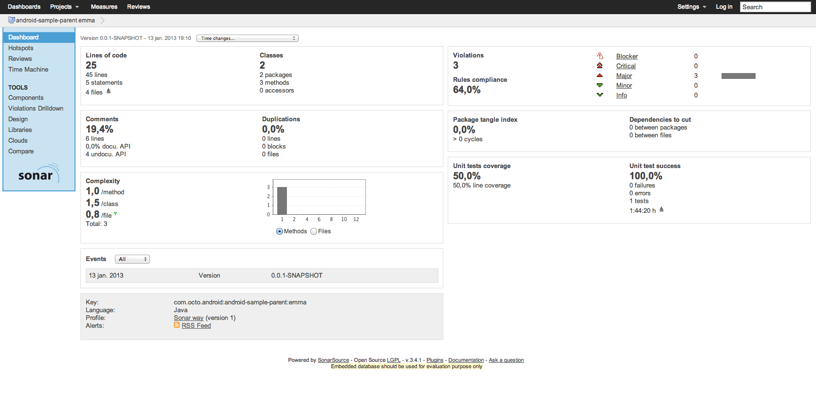The image size is (816, 394).
Task: Click the Log in link
Action: coord(724,7)
